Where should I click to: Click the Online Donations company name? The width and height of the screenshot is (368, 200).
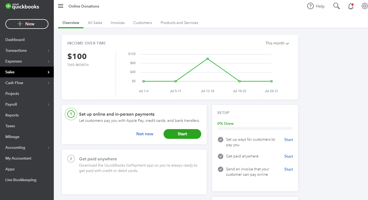[84, 6]
